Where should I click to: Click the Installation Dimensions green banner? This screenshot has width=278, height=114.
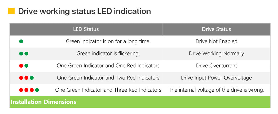[140, 102]
